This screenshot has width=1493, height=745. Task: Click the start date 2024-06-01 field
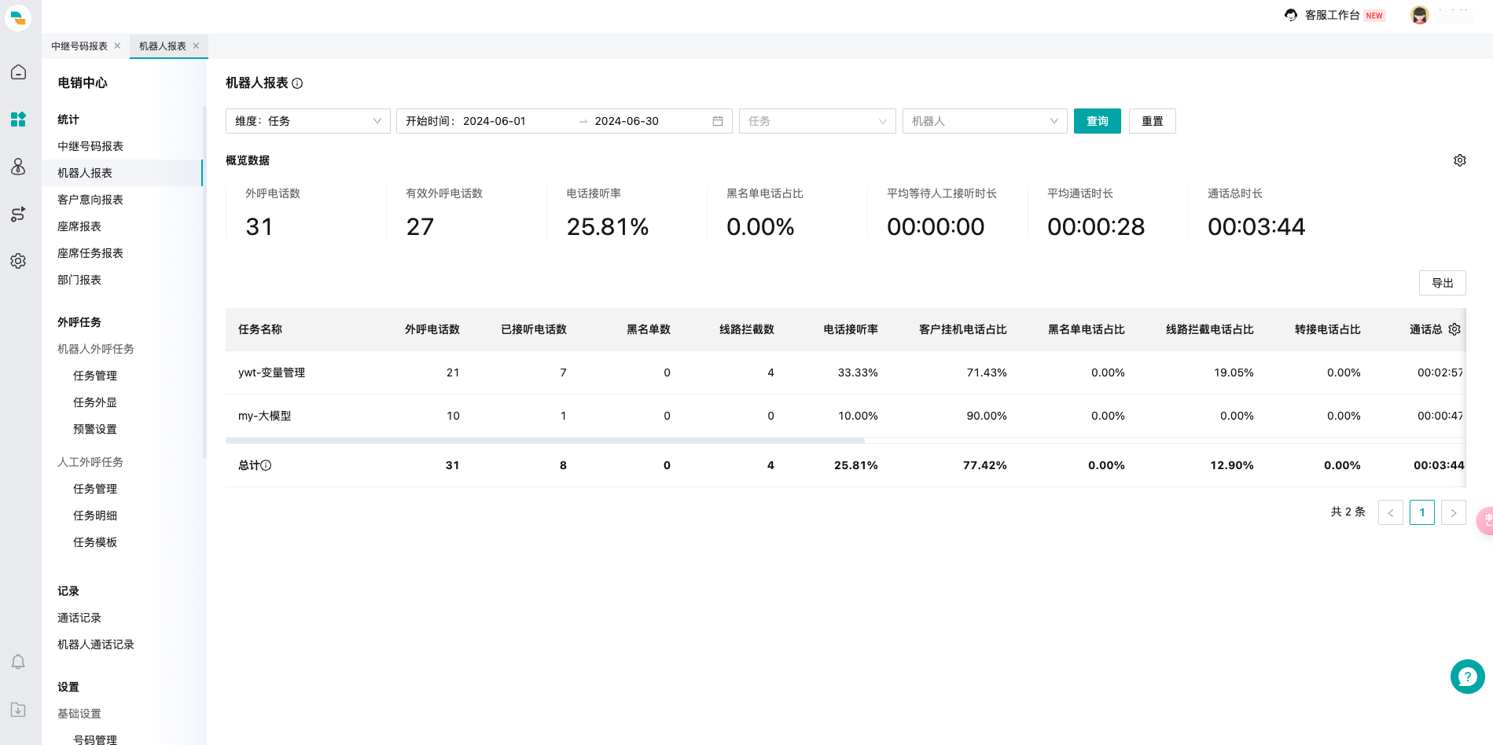(x=495, y=121)
